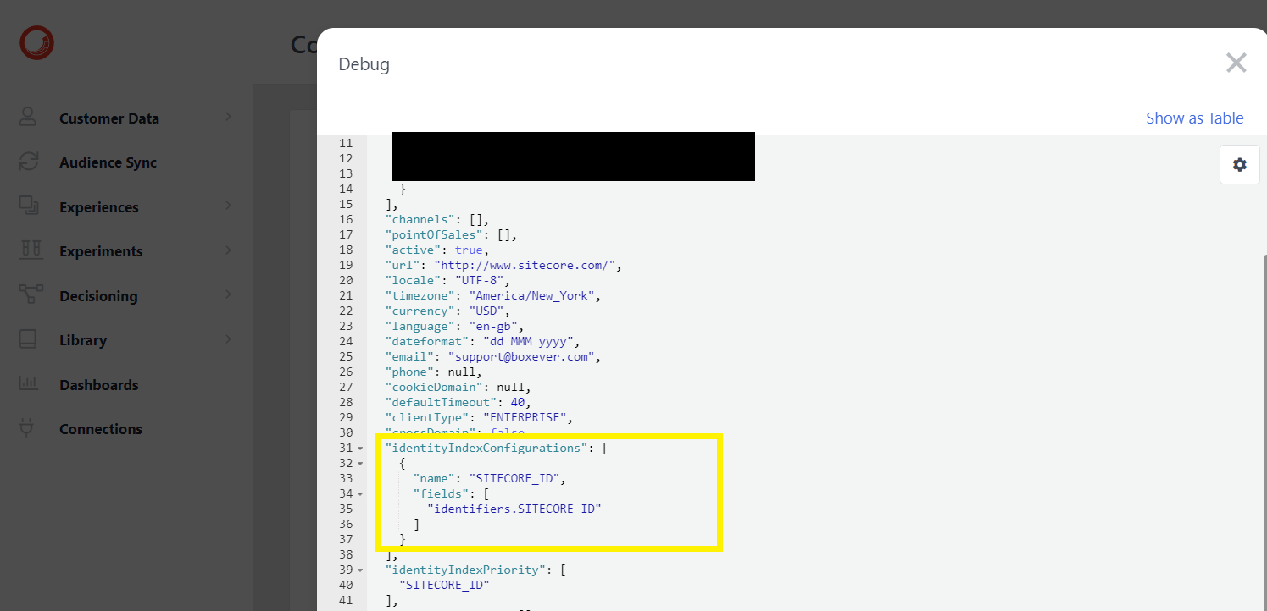Open the debug settings gear
The width and height of the screenshot is (1267, 611).
pos(1239,164)
